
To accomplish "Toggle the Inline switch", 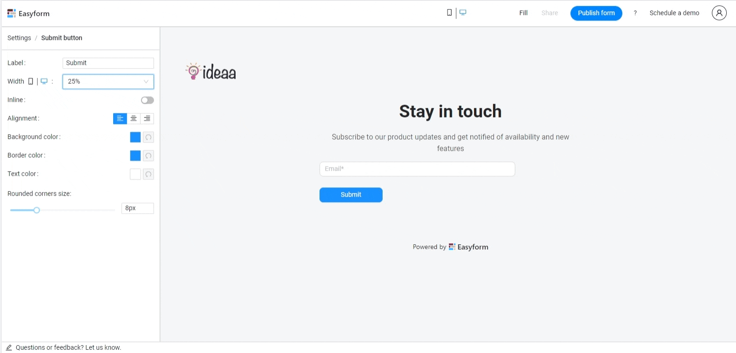I will click(x=147, y=100).
